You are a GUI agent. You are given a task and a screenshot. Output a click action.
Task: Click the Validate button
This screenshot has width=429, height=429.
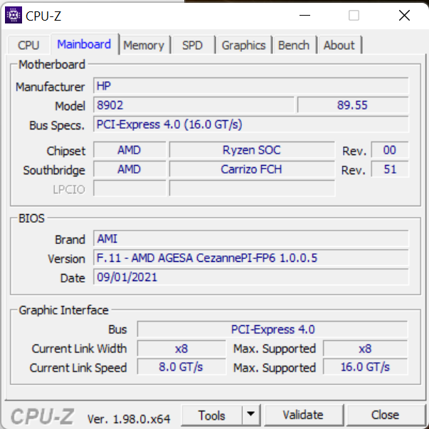[x=303, y=415]
